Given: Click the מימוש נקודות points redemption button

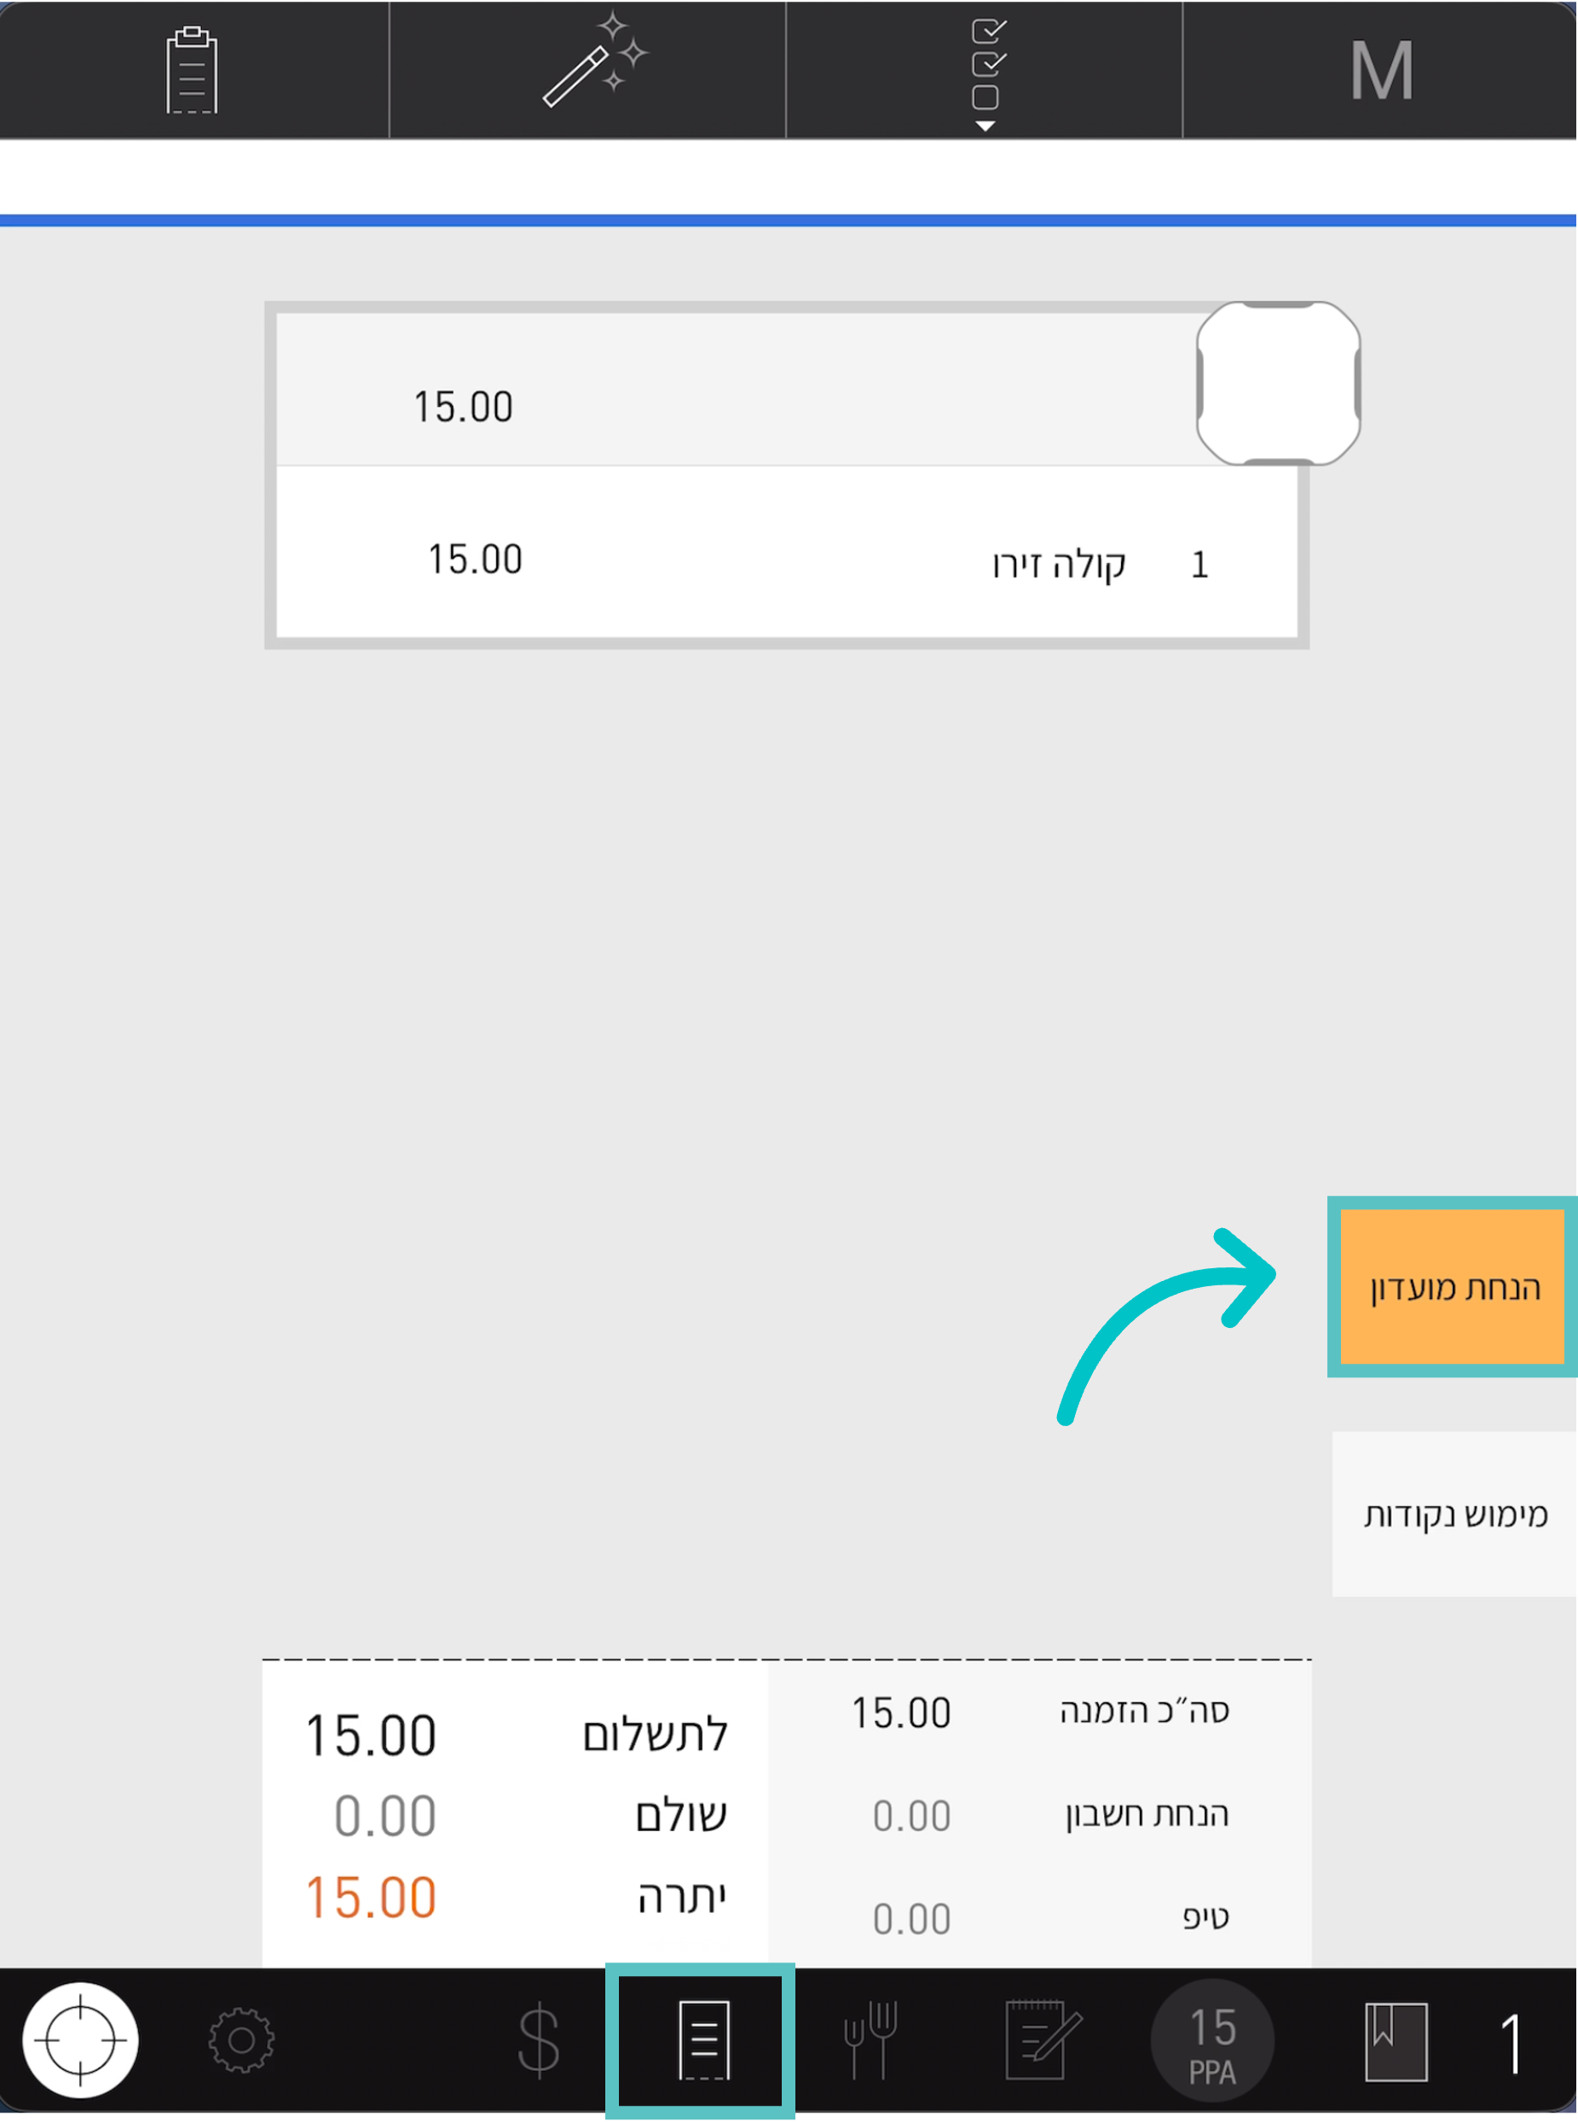Looking at the screenshot, I should (1454, 1515).
